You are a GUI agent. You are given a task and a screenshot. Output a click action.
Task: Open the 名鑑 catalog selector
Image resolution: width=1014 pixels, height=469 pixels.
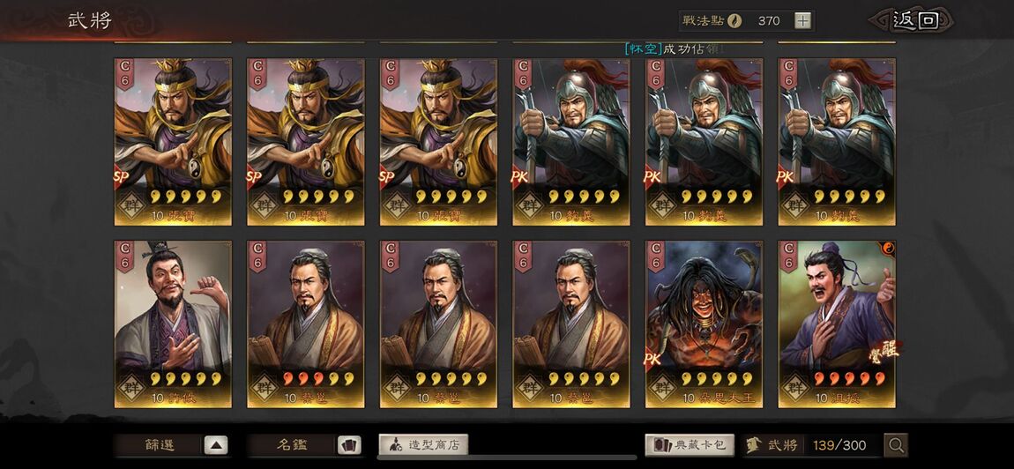coord(292,445)
